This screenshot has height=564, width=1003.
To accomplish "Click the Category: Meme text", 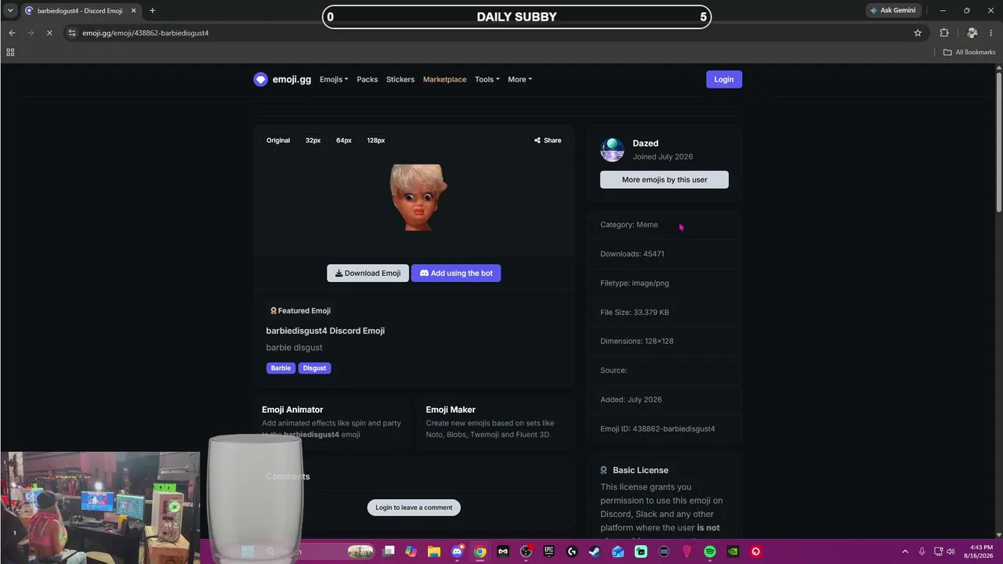I will pos(629,225).
